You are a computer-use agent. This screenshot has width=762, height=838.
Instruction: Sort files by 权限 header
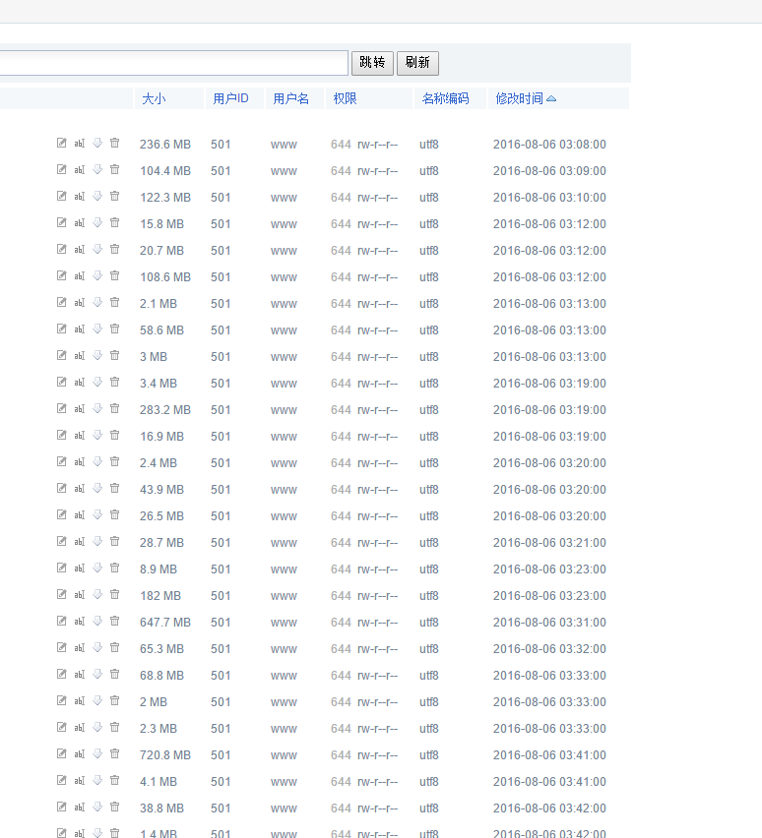(345, 98)
